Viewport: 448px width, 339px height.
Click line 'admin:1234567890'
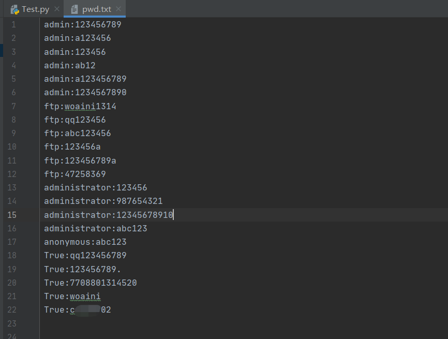click(x=85, y=92)
